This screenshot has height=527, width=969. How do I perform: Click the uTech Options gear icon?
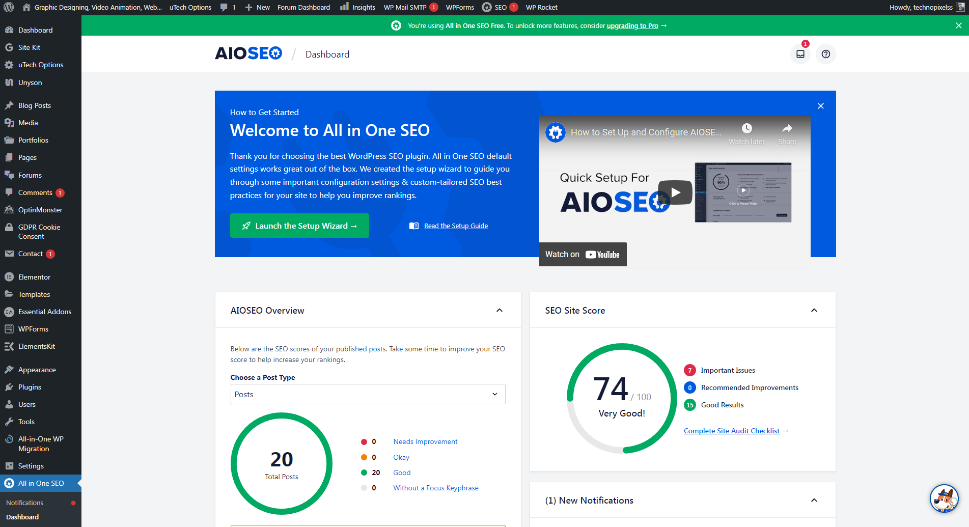pyautogui.click(x=9, y=65)
